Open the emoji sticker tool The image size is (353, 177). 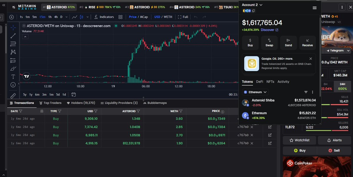click(12, 85)
